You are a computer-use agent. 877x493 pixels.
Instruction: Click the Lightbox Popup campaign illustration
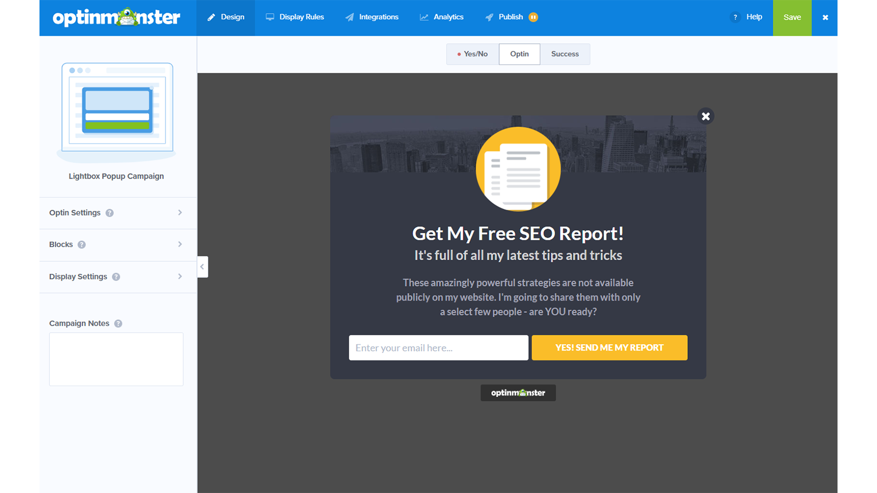point(117,112)
